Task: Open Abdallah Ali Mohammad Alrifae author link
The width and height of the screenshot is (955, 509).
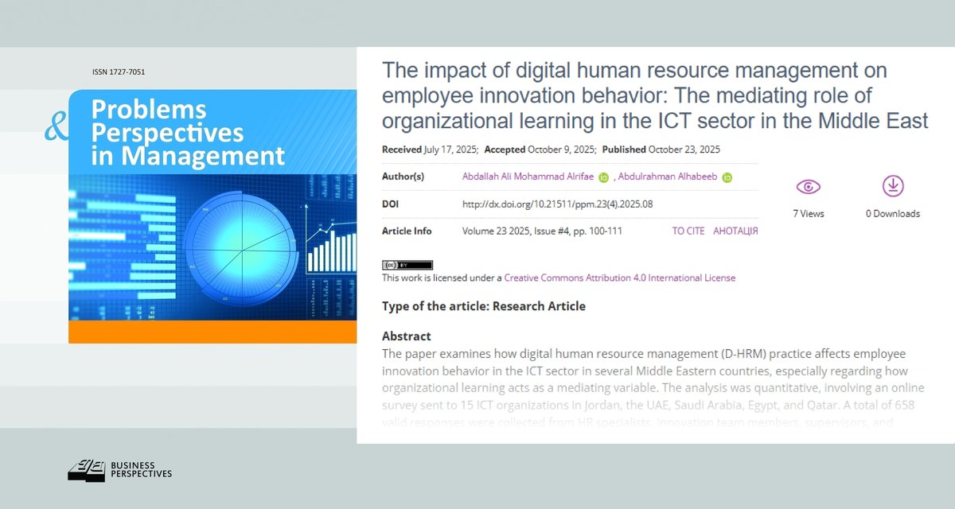Action: click(528, 177)
